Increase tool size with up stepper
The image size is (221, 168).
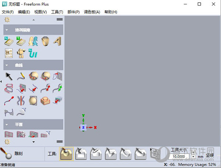click(x=193, y=152)
